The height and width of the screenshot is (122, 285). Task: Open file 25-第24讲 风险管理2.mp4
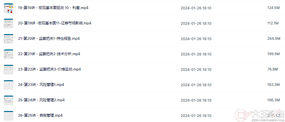[41, 100]
